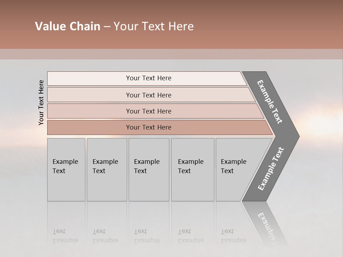Image resolution: width=343 pixels, height=257 pixels.
Task: Click the bold "Value Chain" title text
Action: [x=68, y=26]
